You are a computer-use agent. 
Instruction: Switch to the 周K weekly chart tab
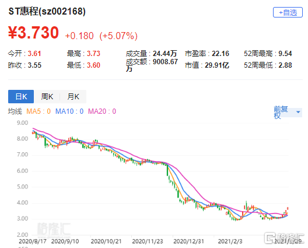click(47, 96)
